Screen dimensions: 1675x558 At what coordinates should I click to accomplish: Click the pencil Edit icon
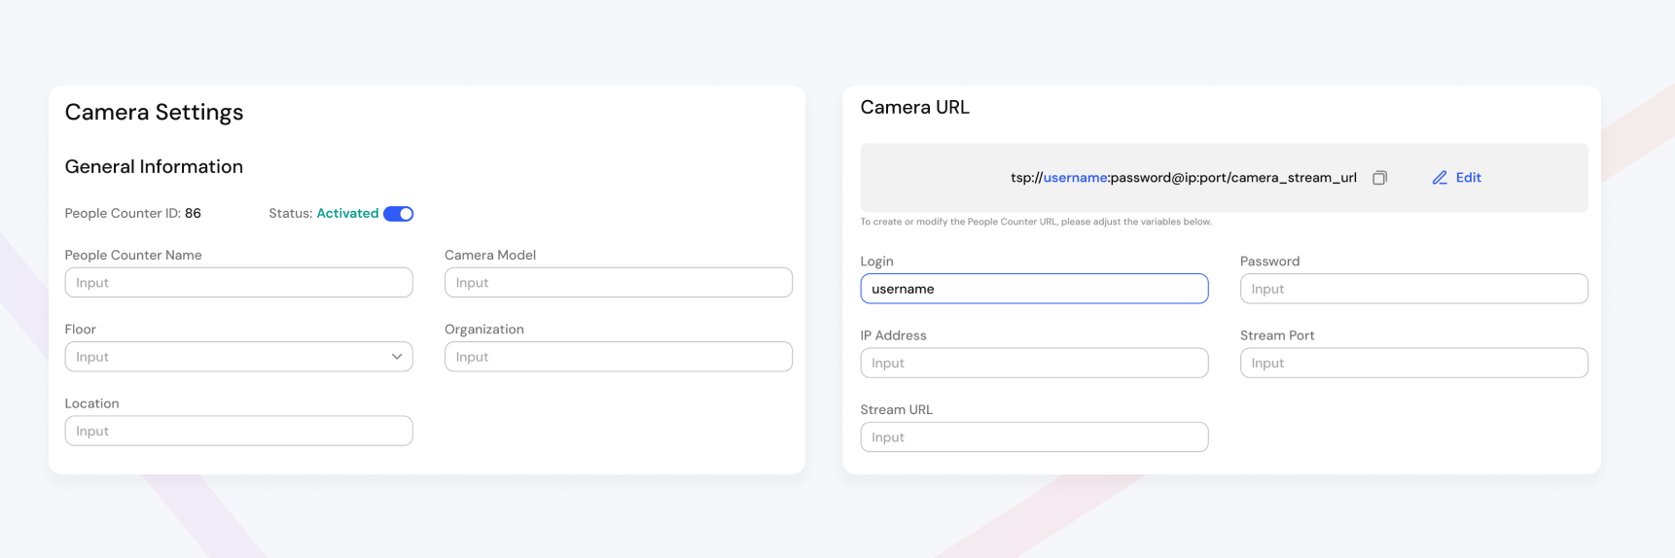click(x=1440, y=178)
